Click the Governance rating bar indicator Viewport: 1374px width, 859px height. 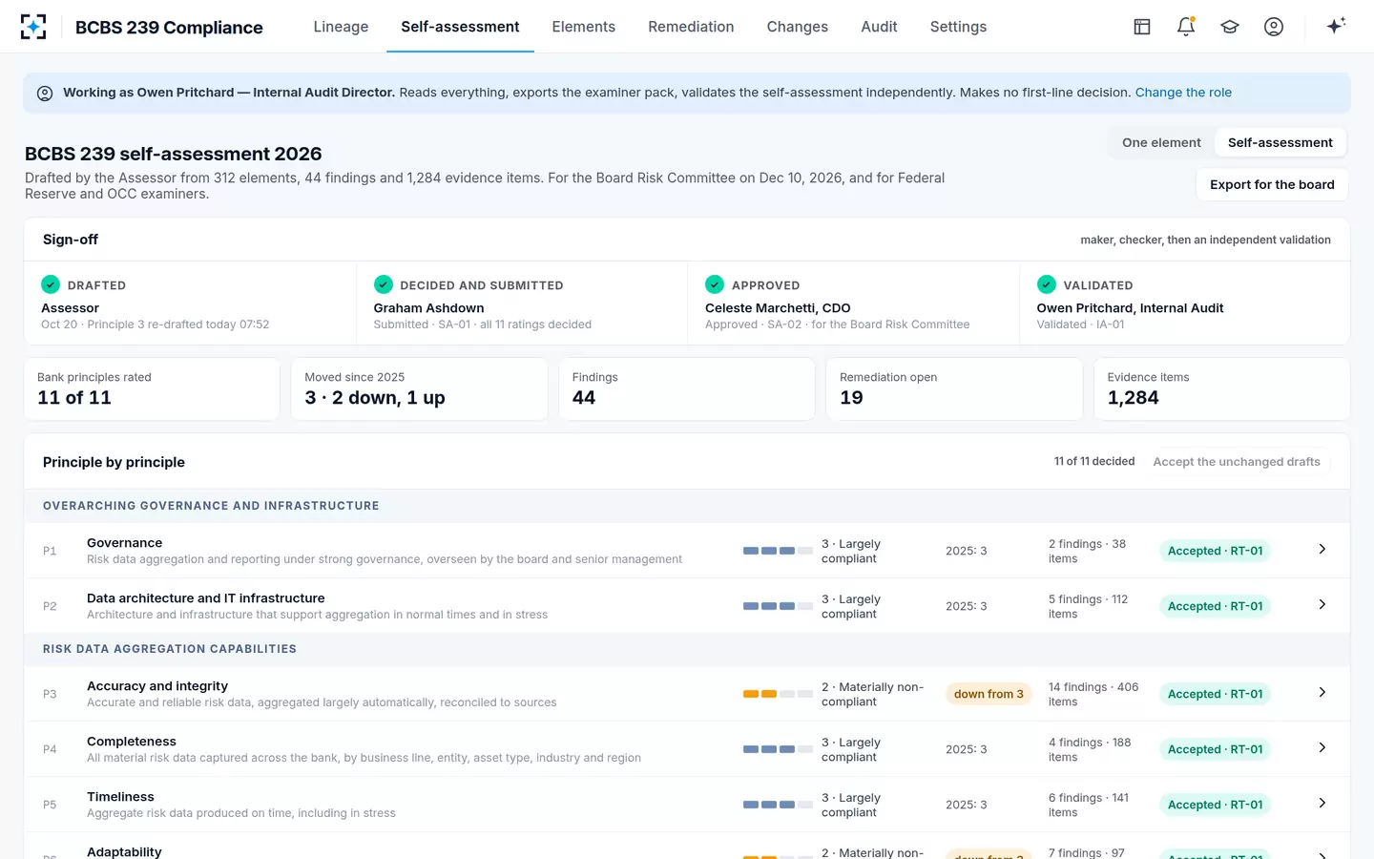pyautogui.click(x=778, y=551)
